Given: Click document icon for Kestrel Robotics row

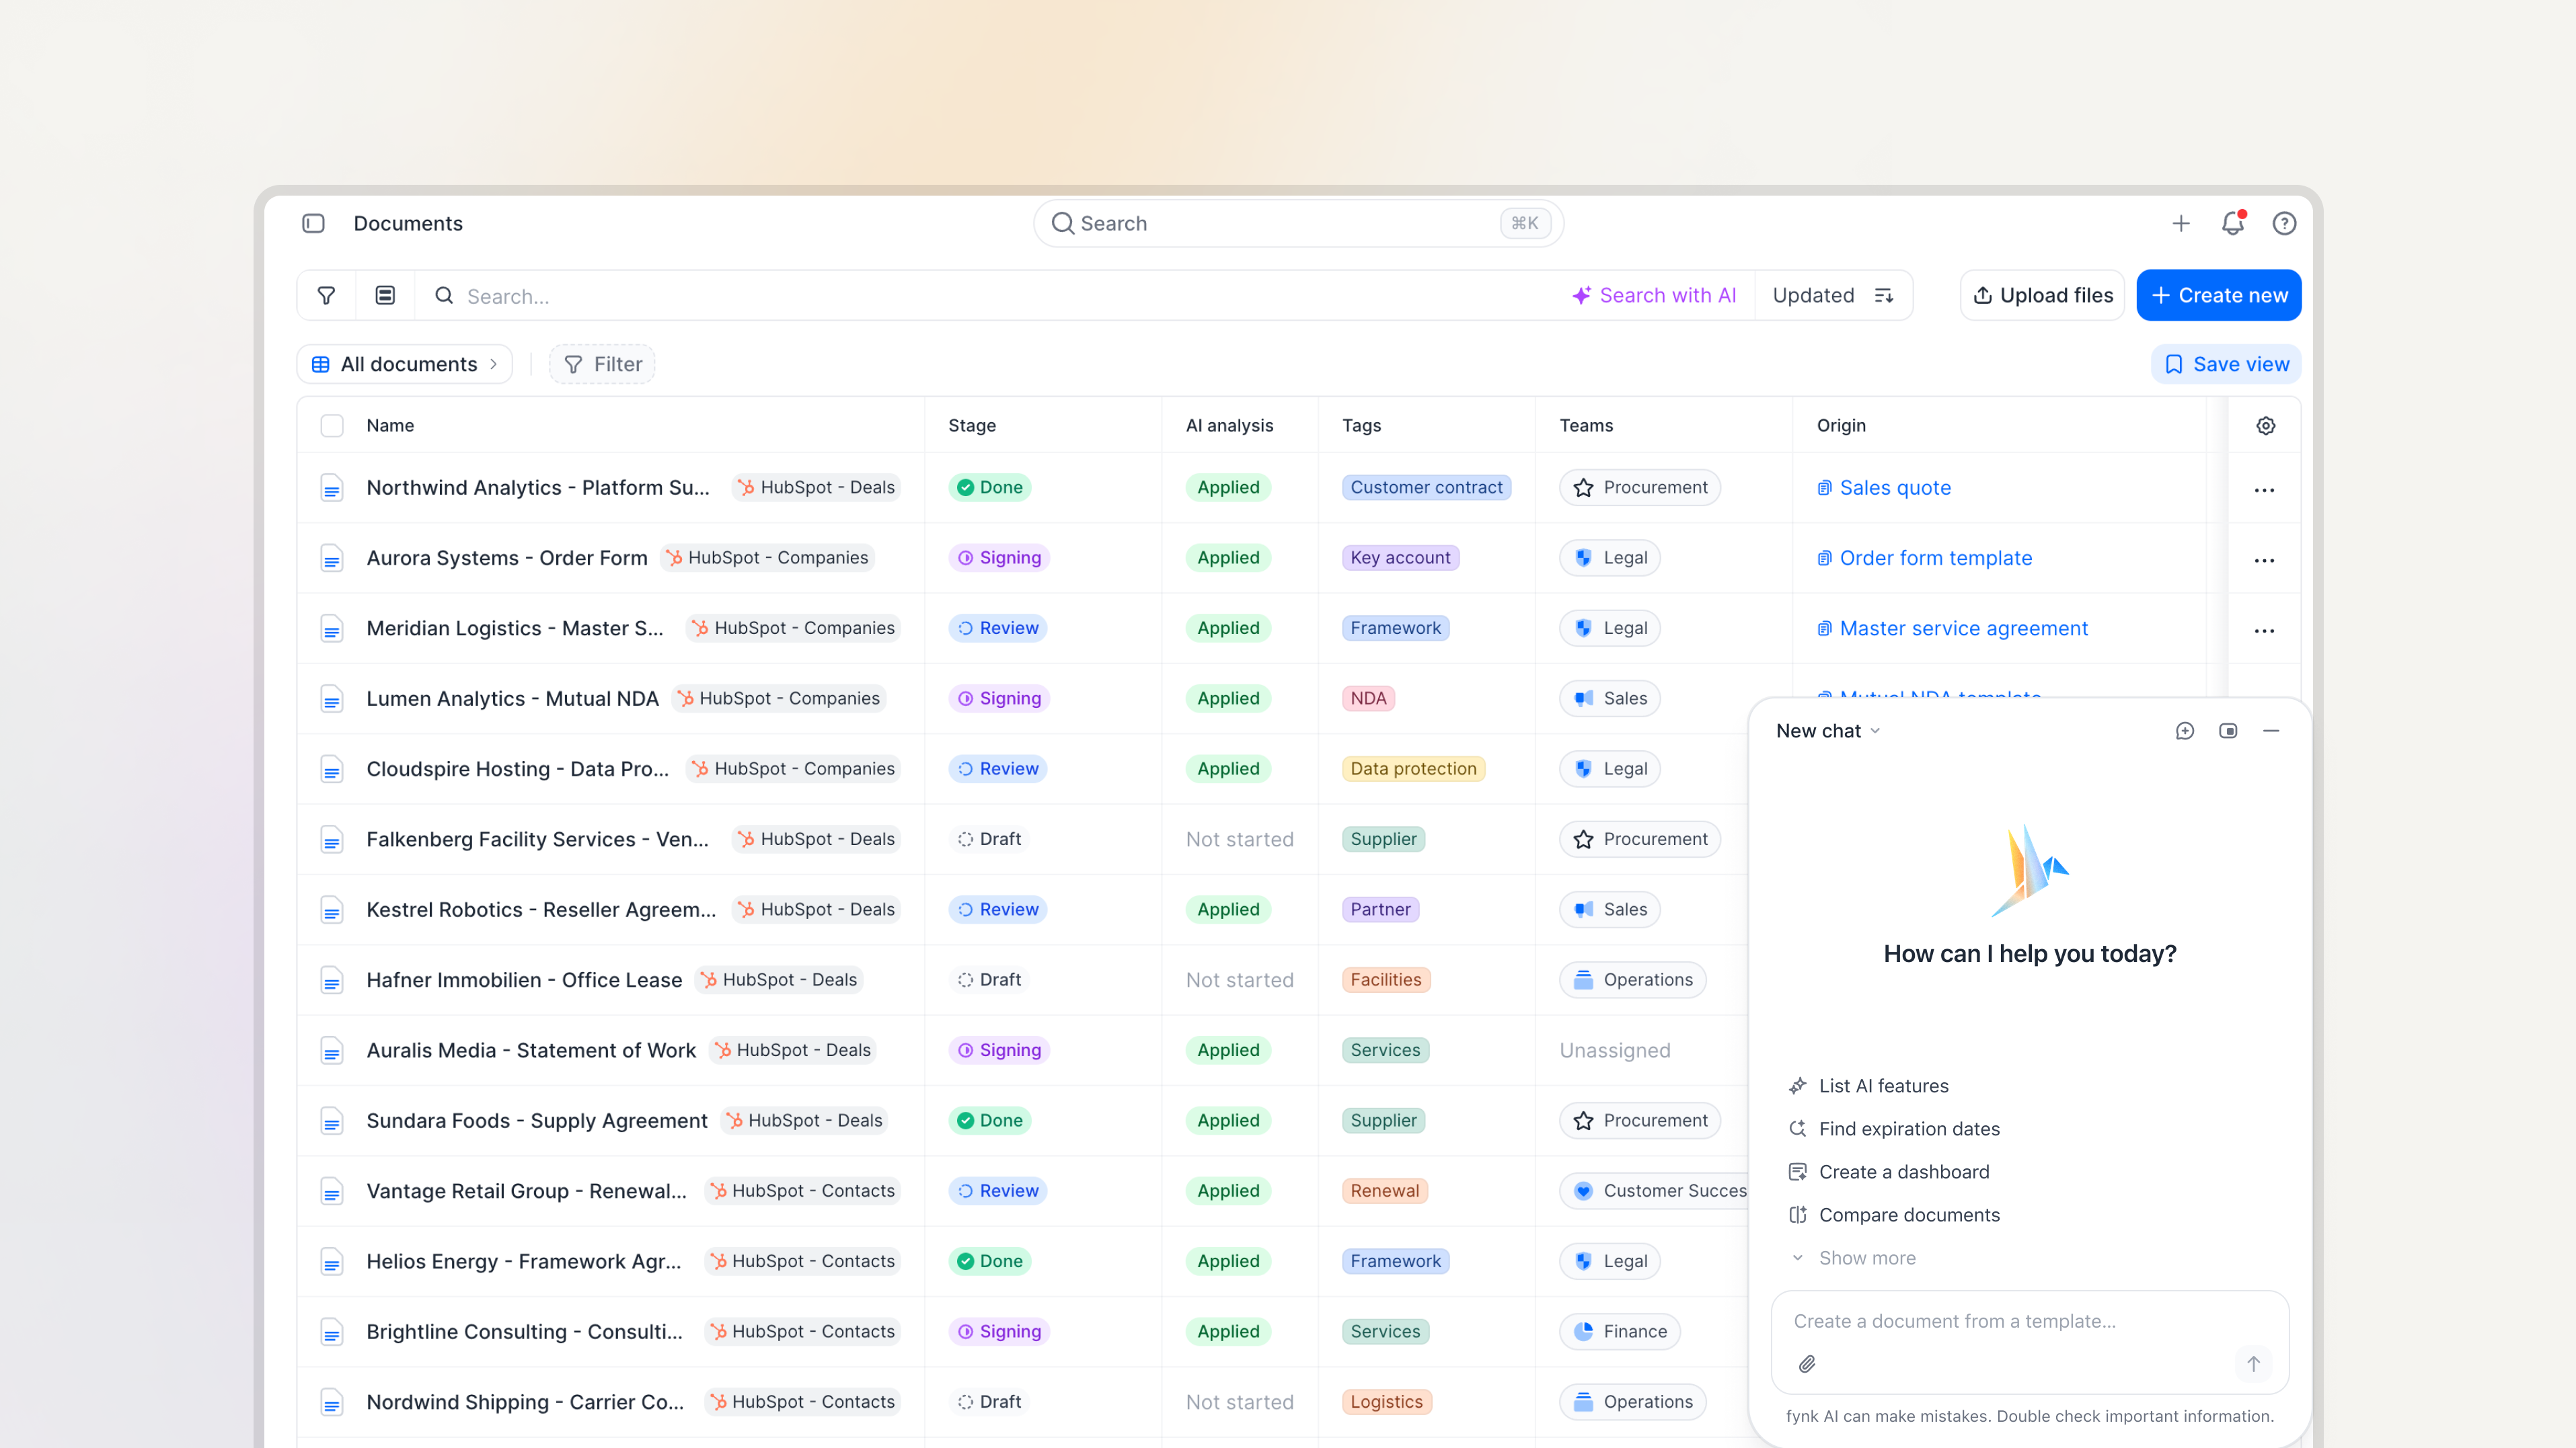Looking at the screenshot, I should (332, 910).
